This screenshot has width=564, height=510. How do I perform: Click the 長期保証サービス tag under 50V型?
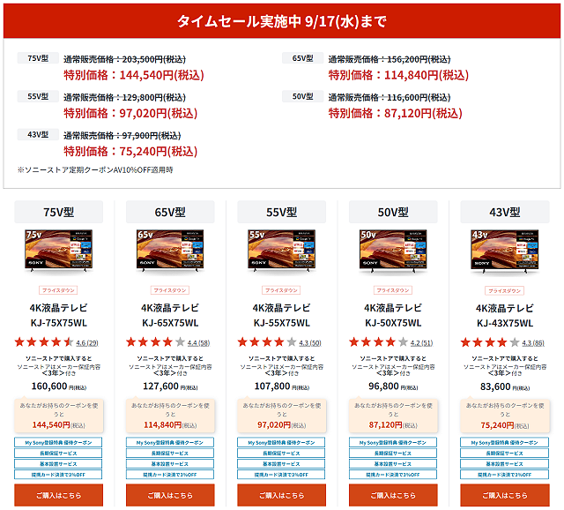pyautogui.click(x=393, y=454)
